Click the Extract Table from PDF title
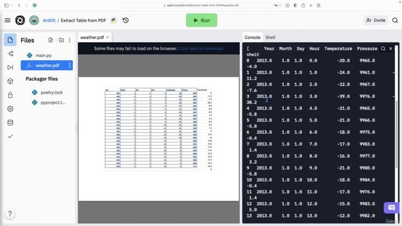Viewport: 402px width, 226px height. (x=84, y=20)
